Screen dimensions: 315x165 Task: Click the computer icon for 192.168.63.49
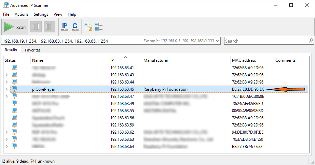tap(14, 103)
